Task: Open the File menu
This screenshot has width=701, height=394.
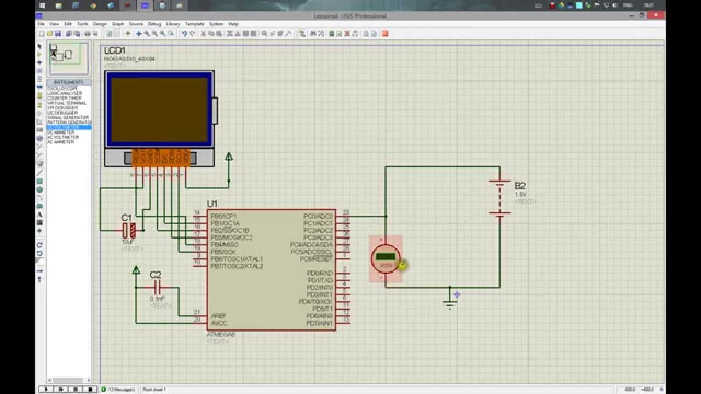Action: (41, 24)
